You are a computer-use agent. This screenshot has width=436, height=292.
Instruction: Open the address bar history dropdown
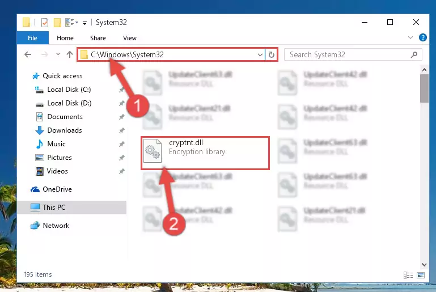[x=260, y=54]
